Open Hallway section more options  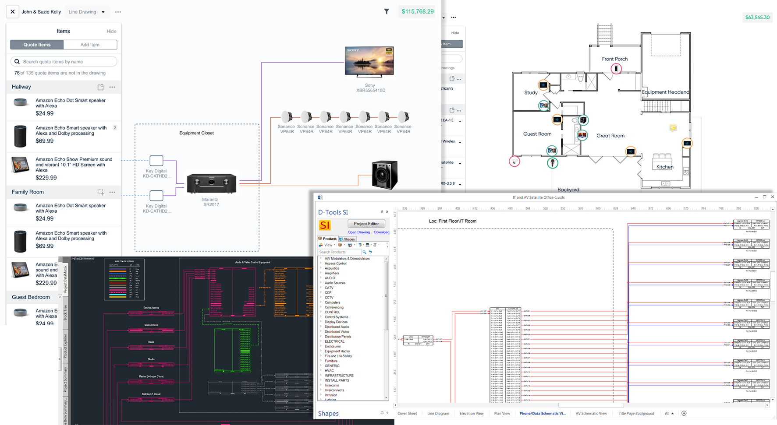pos(113,87)
